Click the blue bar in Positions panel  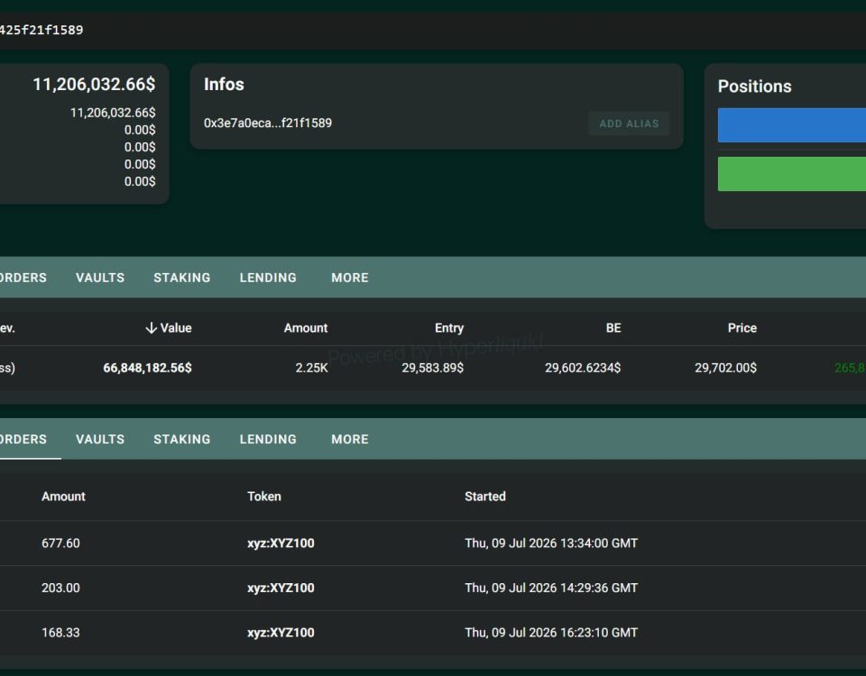click(x=791, y=125)
